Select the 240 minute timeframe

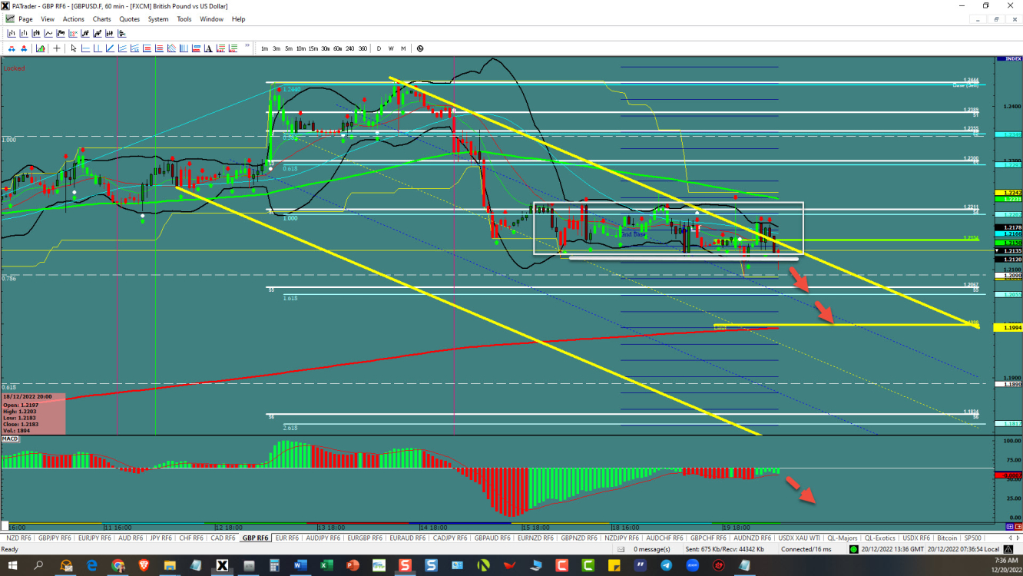tap(350, 48)
